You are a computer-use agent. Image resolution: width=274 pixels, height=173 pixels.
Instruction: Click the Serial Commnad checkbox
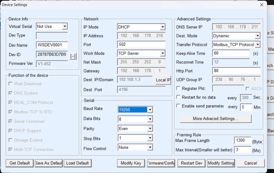coord(11,121)
